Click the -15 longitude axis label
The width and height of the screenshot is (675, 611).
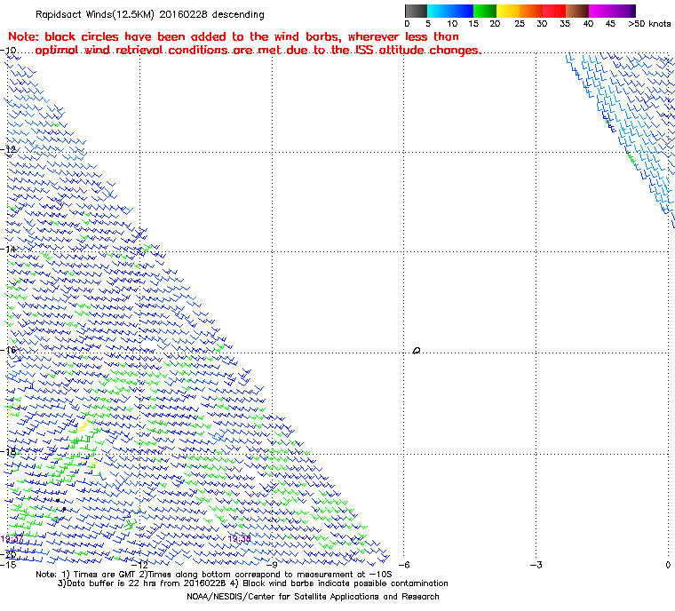pyautogui.click(x=10, y=565)
